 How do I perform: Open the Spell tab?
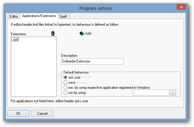click(x=64, y=16)
